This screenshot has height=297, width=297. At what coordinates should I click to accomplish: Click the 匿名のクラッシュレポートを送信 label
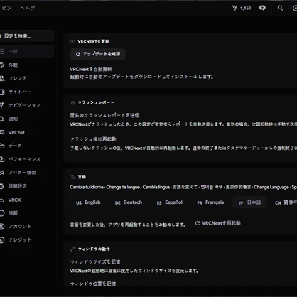[104, 115]
